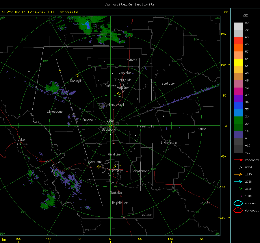Click the Limestone label
260x243 pixels.
coord(55,112)
